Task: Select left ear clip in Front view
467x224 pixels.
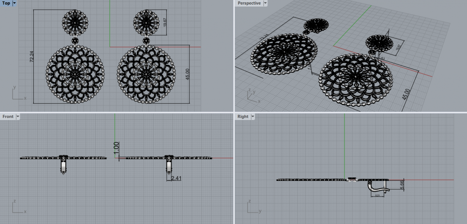Action: 63,166
